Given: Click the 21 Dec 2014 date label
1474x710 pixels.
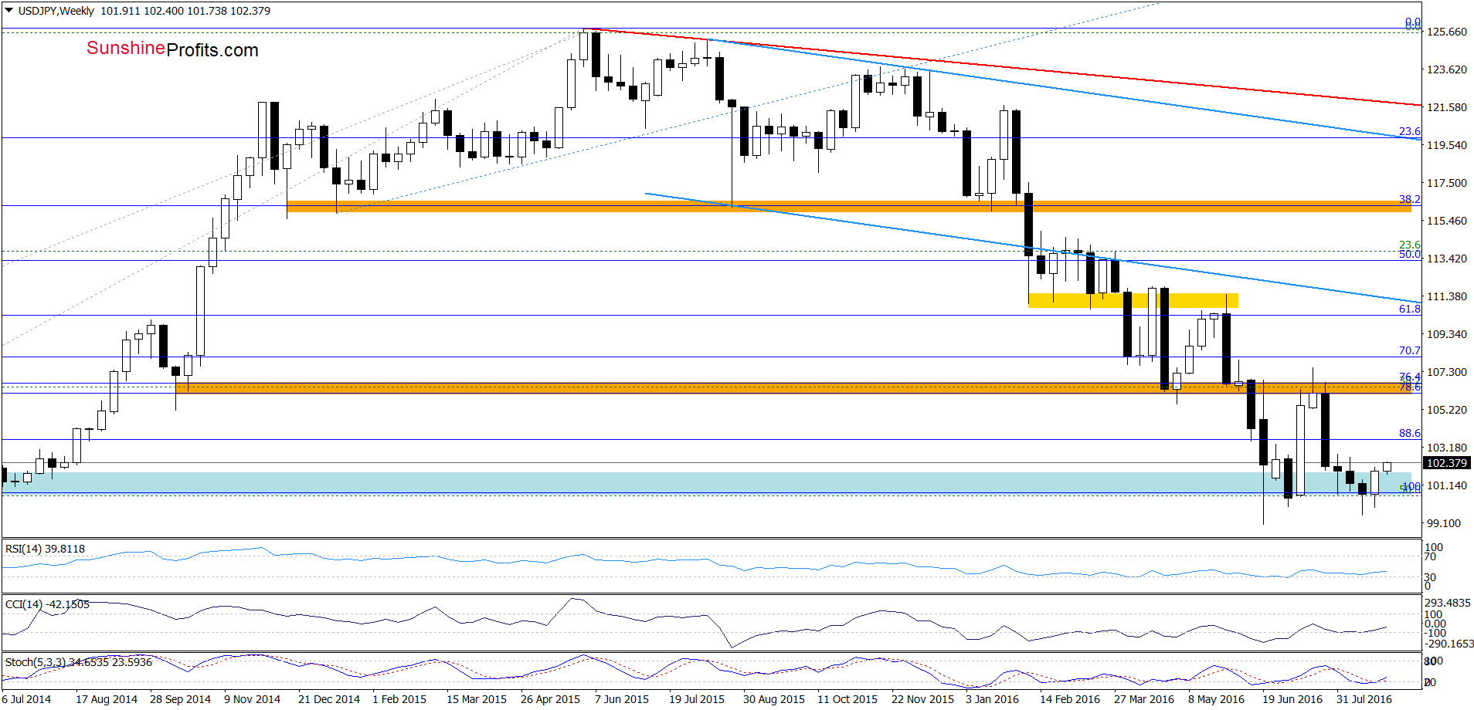Looking at the screenshot, I should click(x=329, y=699).
